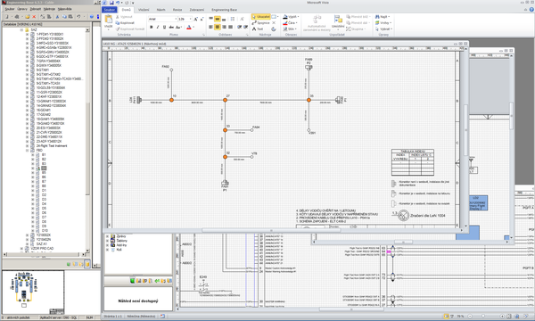Toggle top vertical text alignment
This screenshot has width=535, height=321.
point(210,19)
